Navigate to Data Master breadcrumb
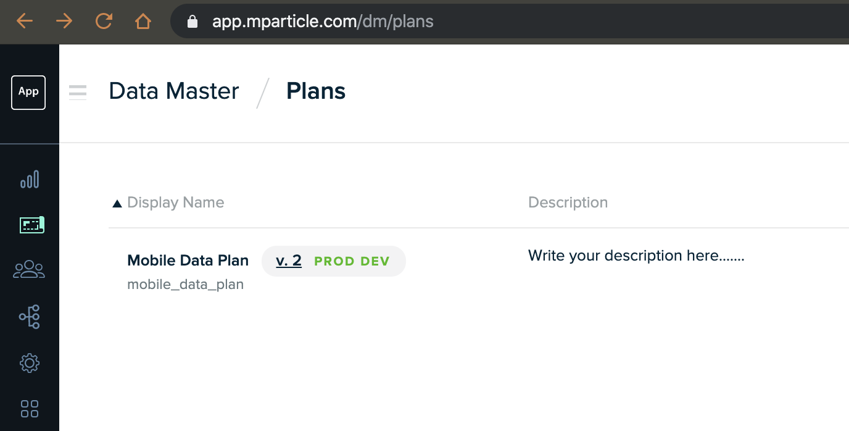The width and height of the screenshot is (849, 431). (174, 91)
